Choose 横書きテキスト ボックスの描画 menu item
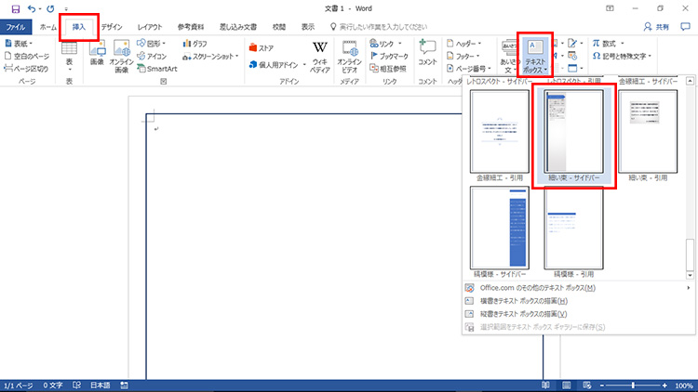The height and width of the screenshot is (392, 698). pos(537,301)
